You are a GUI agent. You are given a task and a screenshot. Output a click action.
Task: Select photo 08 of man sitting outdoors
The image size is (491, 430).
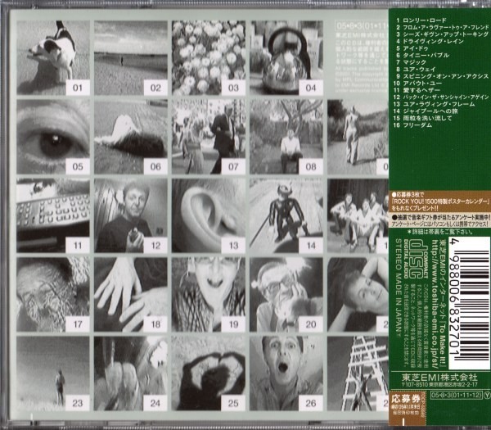tap(286, 137)
